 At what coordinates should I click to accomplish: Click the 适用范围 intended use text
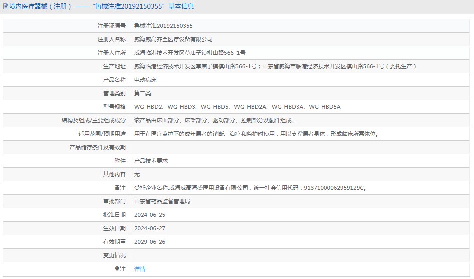click(257, 134)
